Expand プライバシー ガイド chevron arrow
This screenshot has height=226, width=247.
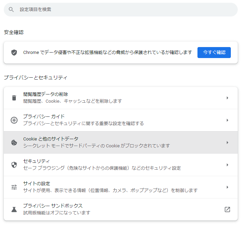pos(227,120)
